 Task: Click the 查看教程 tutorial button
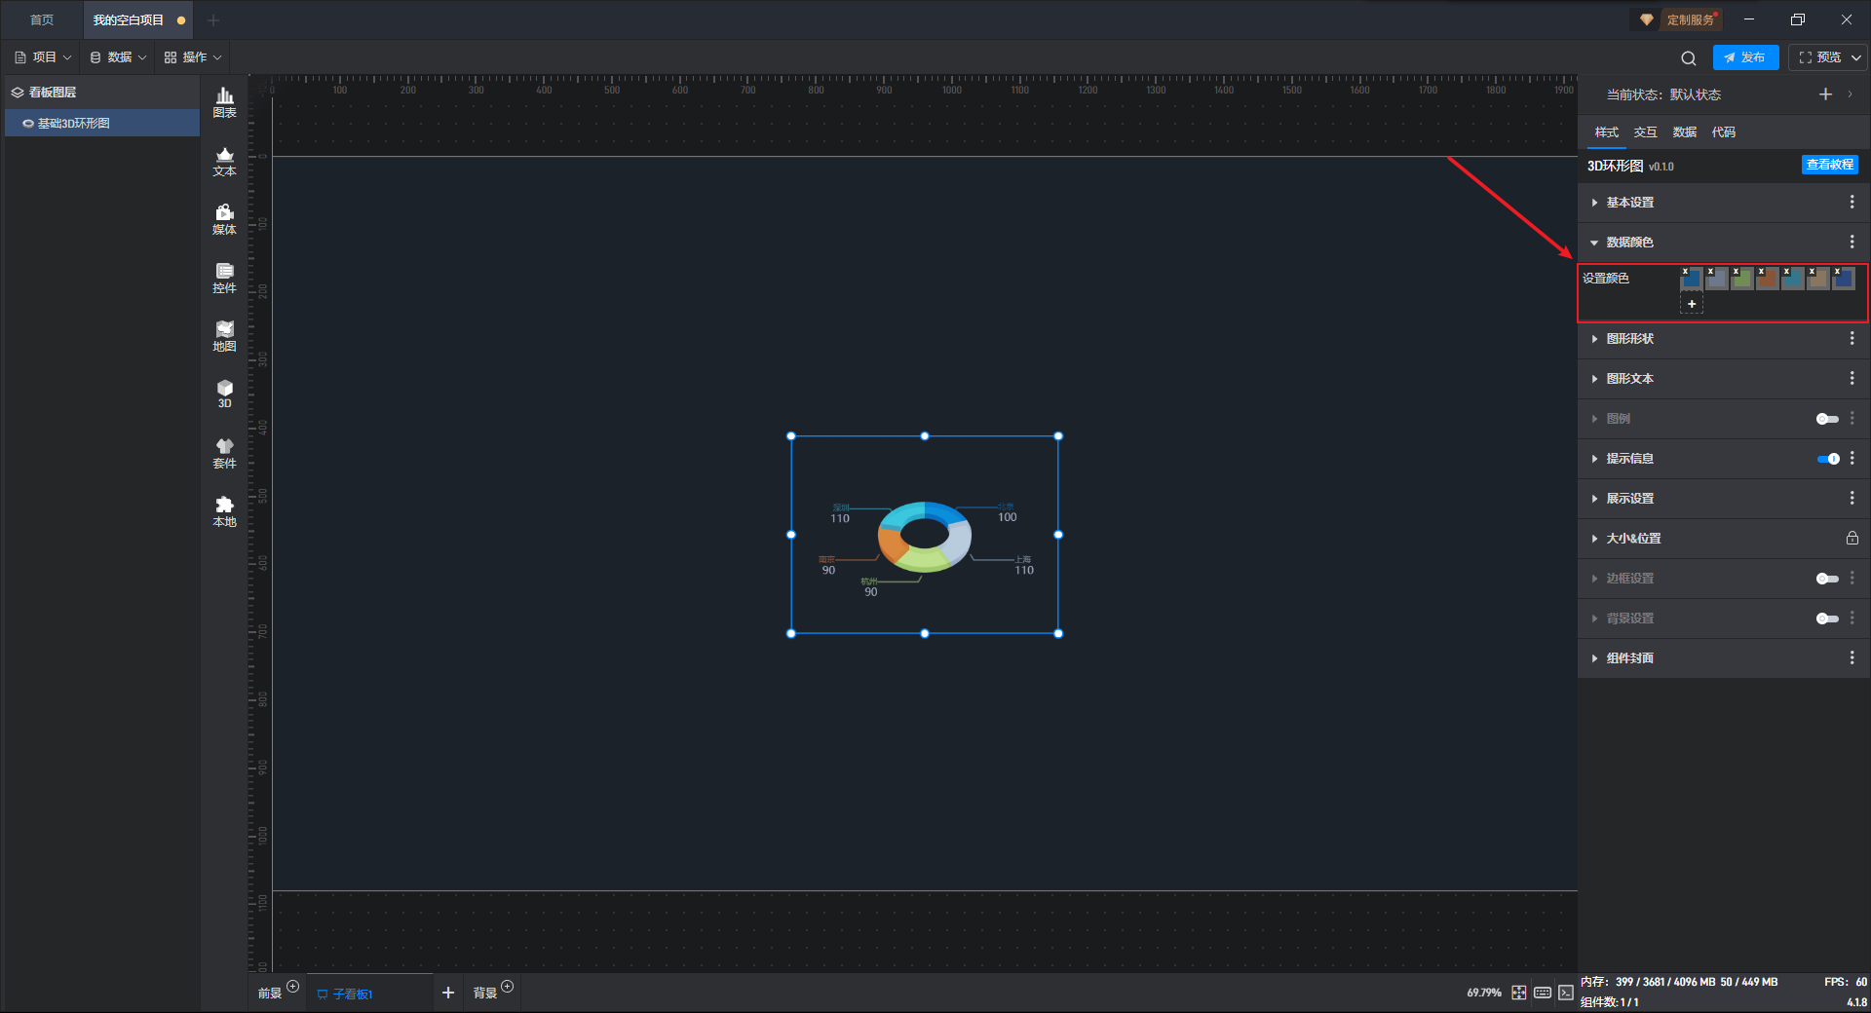point(1829,166)
